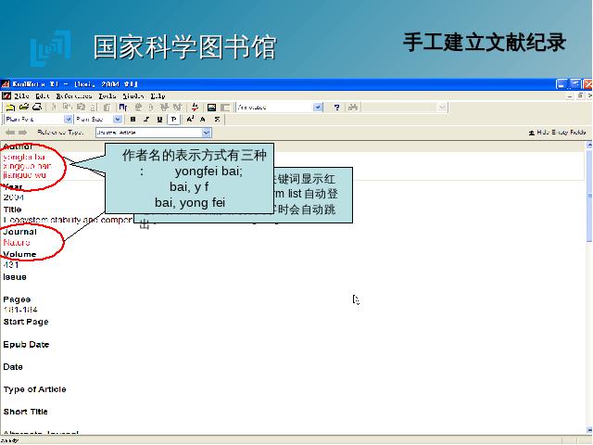Click the 'Date' field label
This screenshot has width=593, height=445.
click(13, 367)
